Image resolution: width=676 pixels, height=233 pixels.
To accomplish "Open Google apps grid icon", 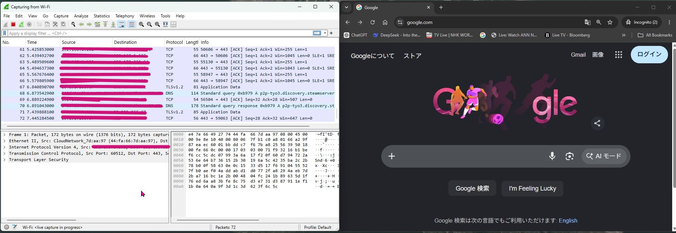I will (619, 55).
